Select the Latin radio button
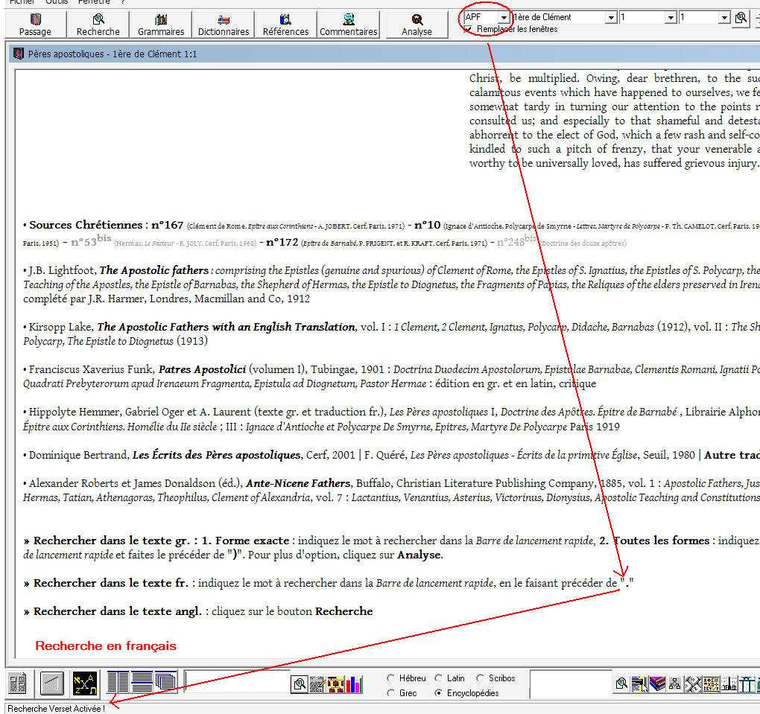 439,678
